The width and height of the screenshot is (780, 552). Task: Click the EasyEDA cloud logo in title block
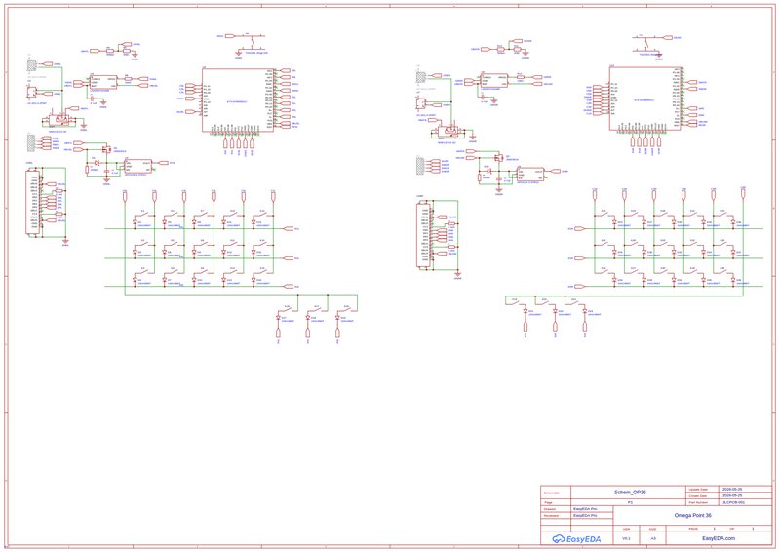[x=576, y=538]
